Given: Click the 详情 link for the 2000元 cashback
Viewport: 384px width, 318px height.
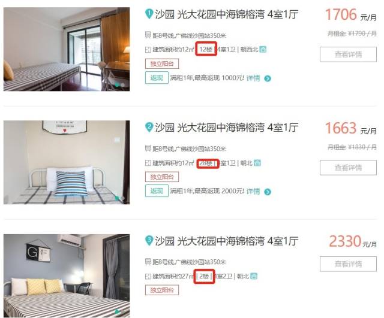Looking at the screenshot, I should pyautogui.click(x=253, y=192).
